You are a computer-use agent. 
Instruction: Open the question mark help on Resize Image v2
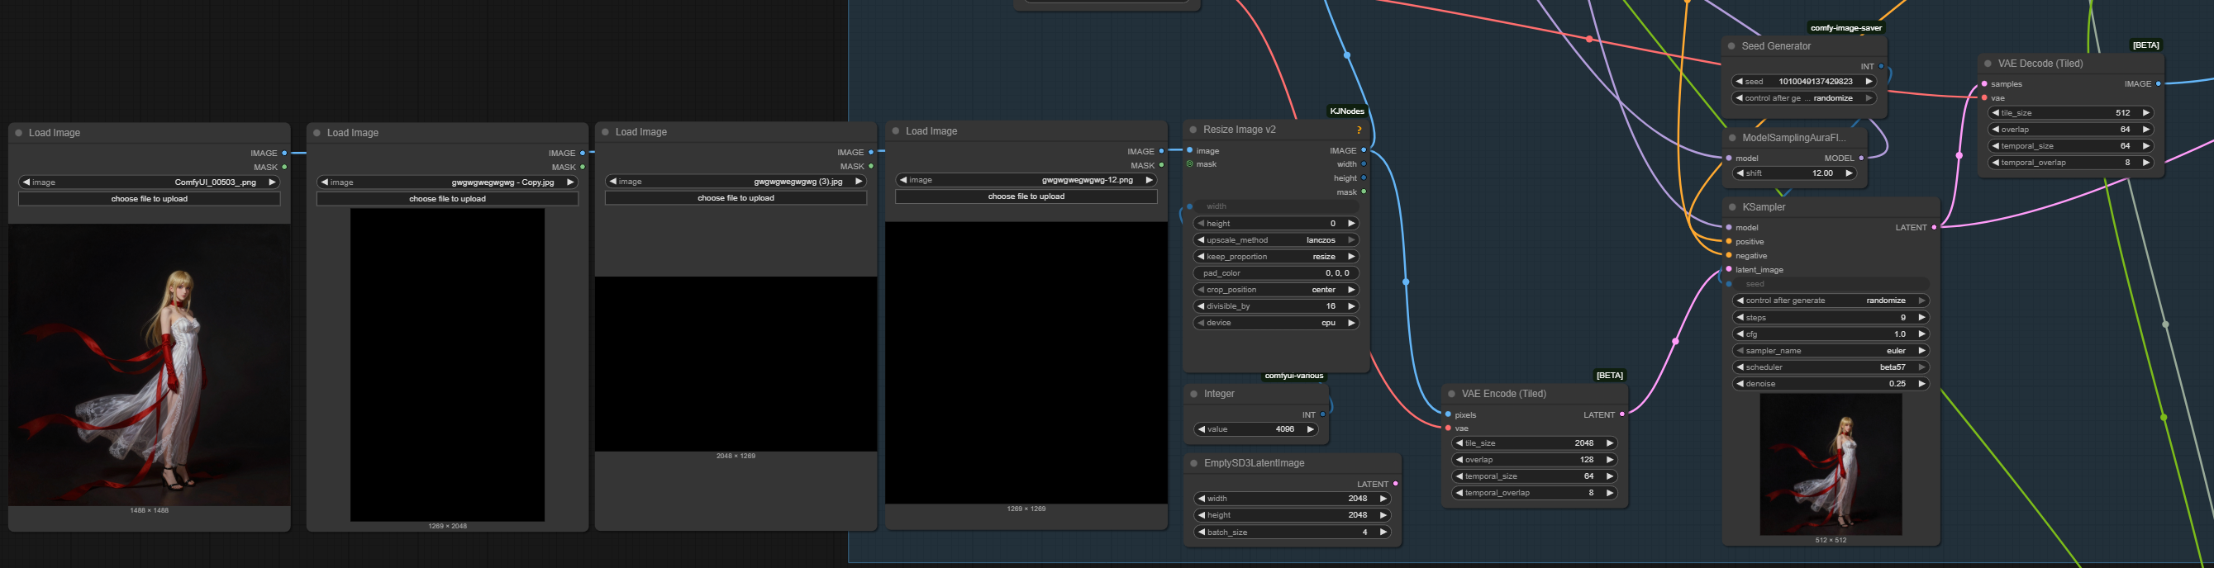click(x=1359, y=130)
